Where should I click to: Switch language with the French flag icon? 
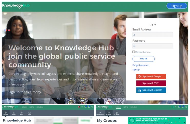point(6,30)
